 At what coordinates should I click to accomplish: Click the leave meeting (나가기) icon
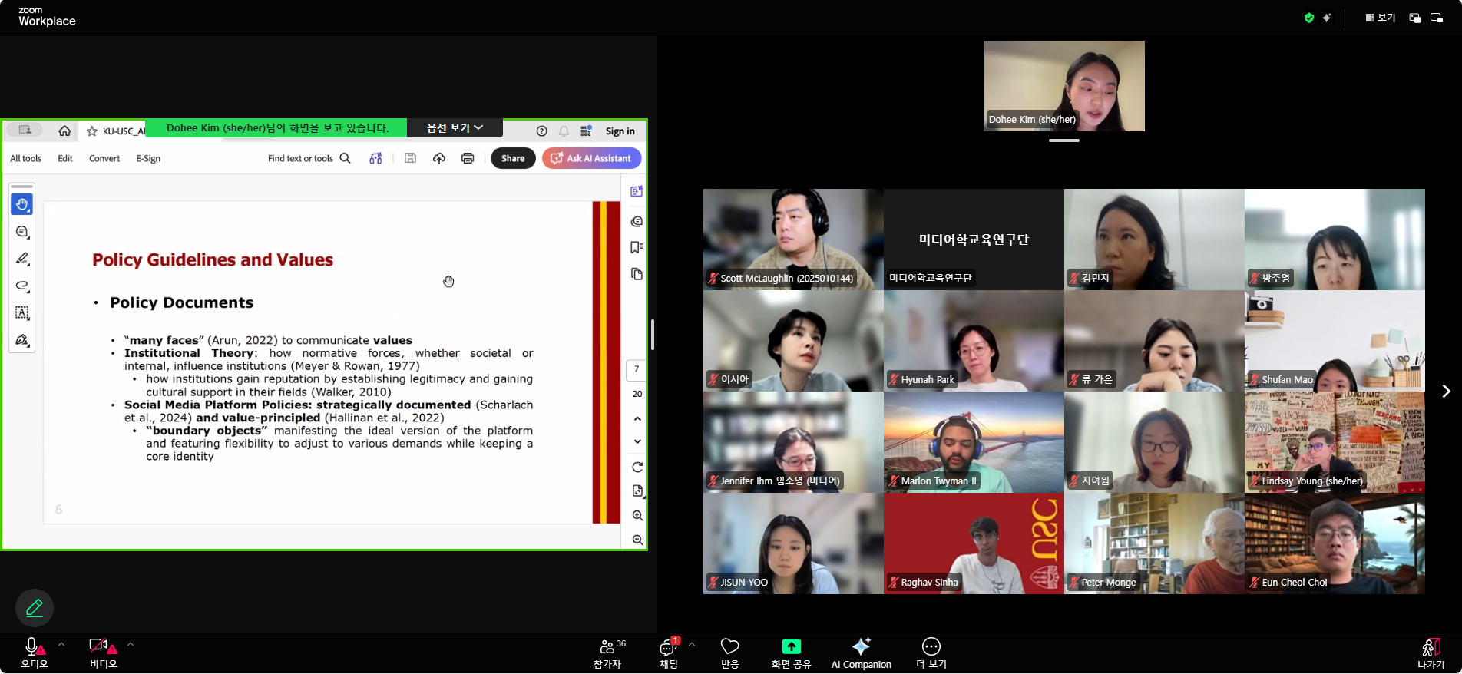point(1430,647)
